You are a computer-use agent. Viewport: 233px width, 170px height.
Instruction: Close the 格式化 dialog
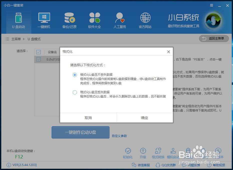(169, 52)
